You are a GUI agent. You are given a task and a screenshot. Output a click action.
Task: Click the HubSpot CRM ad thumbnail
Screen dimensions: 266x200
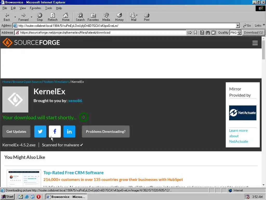tap(24, 179)
